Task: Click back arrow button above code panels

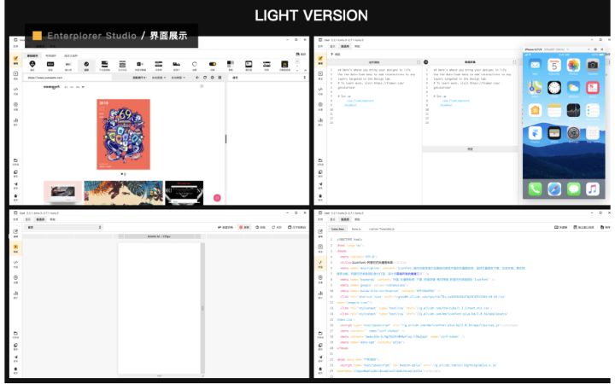Action: click(336, 55)
